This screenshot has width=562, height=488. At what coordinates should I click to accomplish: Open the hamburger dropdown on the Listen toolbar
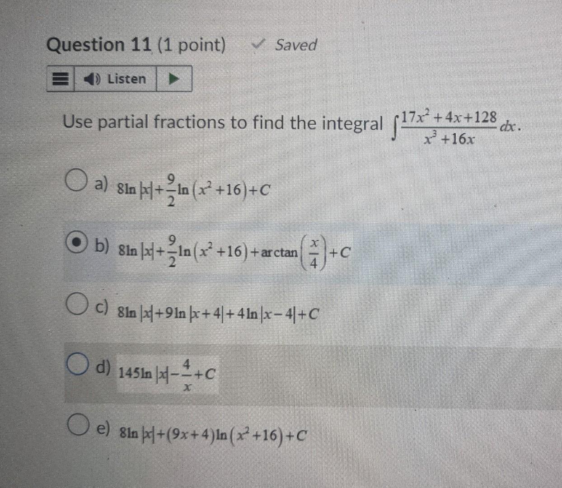pyautogui.click(x=60, y=79)
